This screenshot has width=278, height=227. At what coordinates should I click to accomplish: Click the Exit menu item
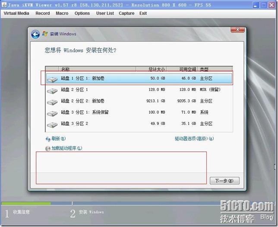pyautogui.click(x=143, y=13)
